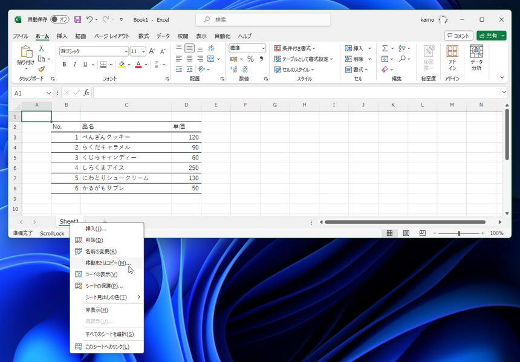This screenshot has height=362, width=520.
Task: Click the 書式 button in cells group
Action: click(x=357, y=69)
